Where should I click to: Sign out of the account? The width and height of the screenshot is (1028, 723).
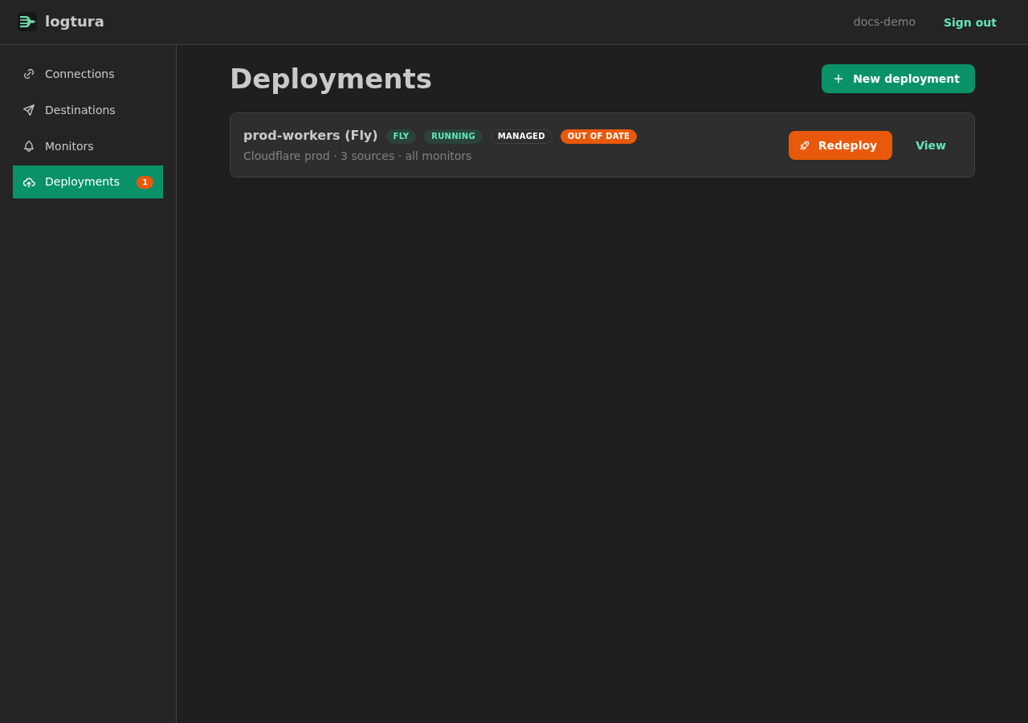point(970,22)
